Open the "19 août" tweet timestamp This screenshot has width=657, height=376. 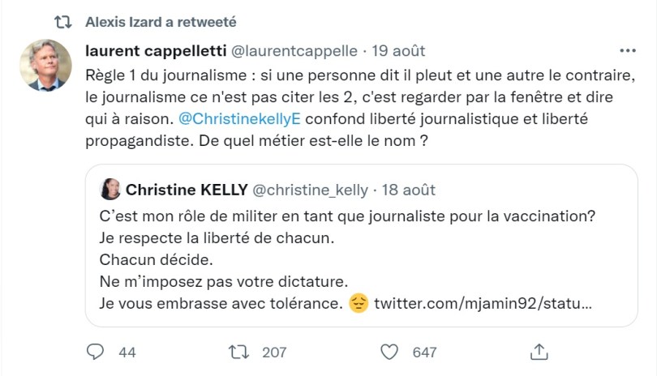pyautogui.click(x=398, y=50)
